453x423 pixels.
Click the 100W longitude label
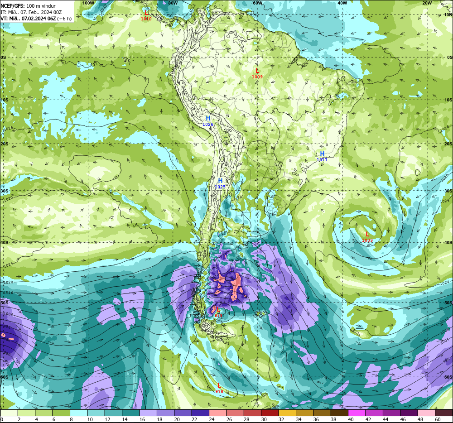88,3
